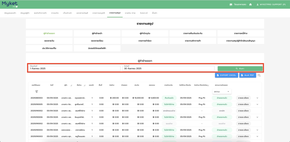Open the ประวัติการแก้ไข report

49,48
